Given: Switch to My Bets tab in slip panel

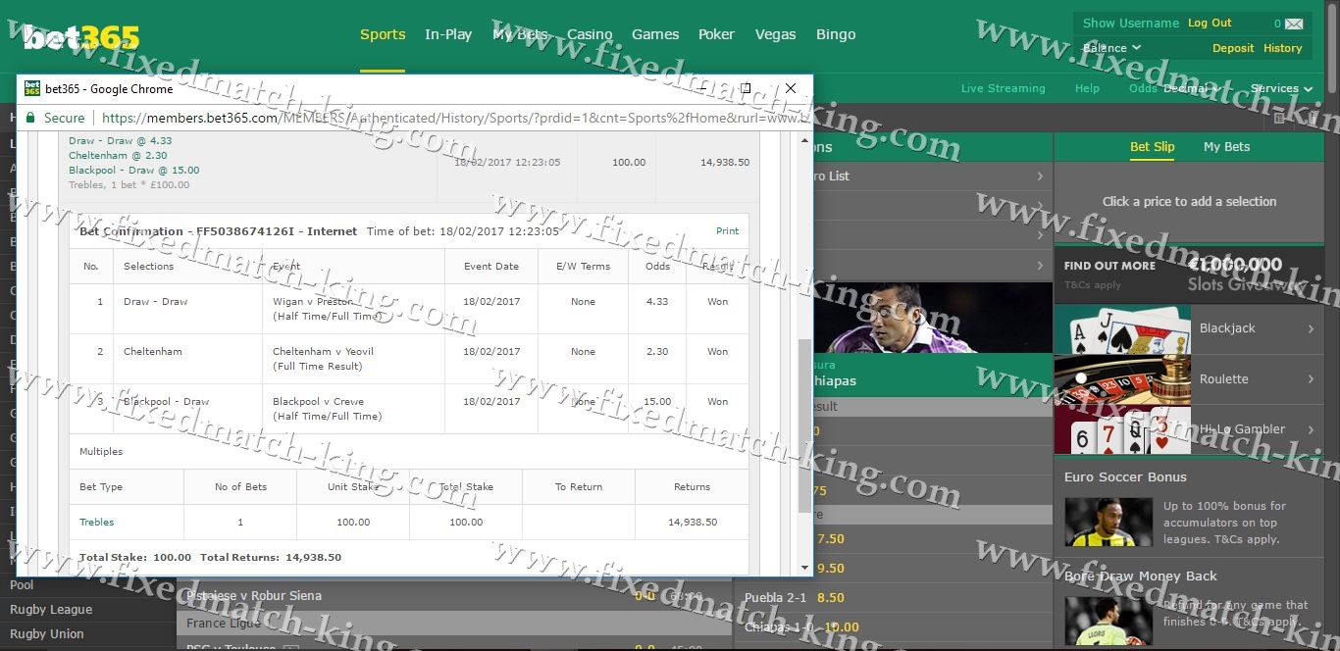Looking at the screenshot, I should [x=1226, y=147].
